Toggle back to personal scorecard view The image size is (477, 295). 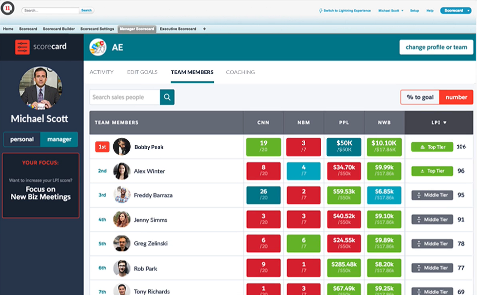(x=22, y=139)
